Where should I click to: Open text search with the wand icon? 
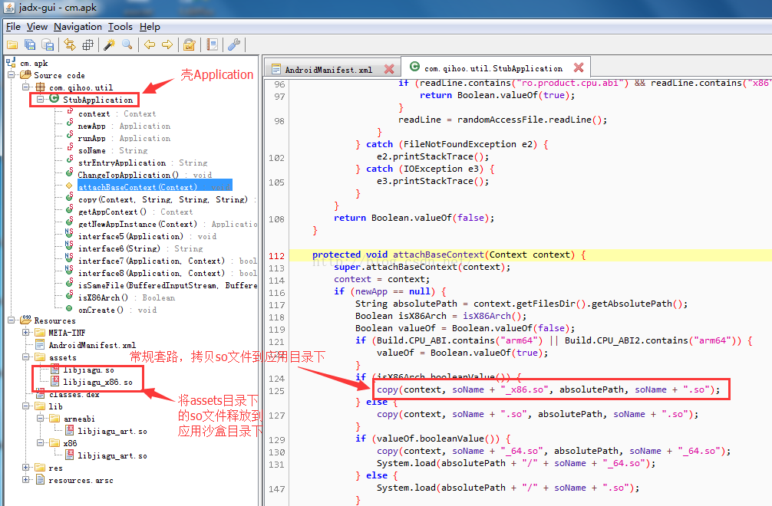[x=110, y=45]
